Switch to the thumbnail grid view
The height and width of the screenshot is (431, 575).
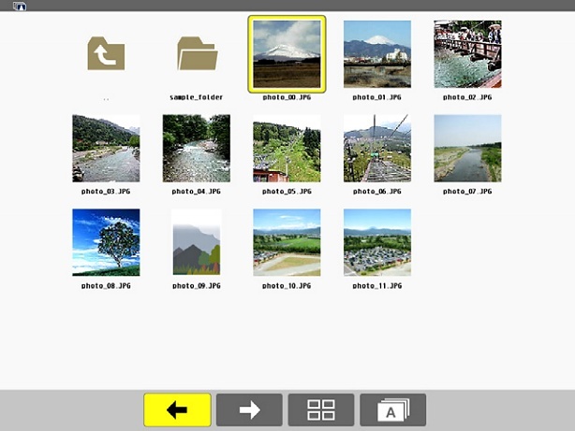(x=321, y=409)
